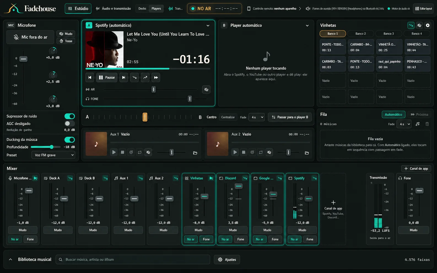Expand the crossfader Fade 4 s dropdown
Screen dimensions: 437x273
257,117
